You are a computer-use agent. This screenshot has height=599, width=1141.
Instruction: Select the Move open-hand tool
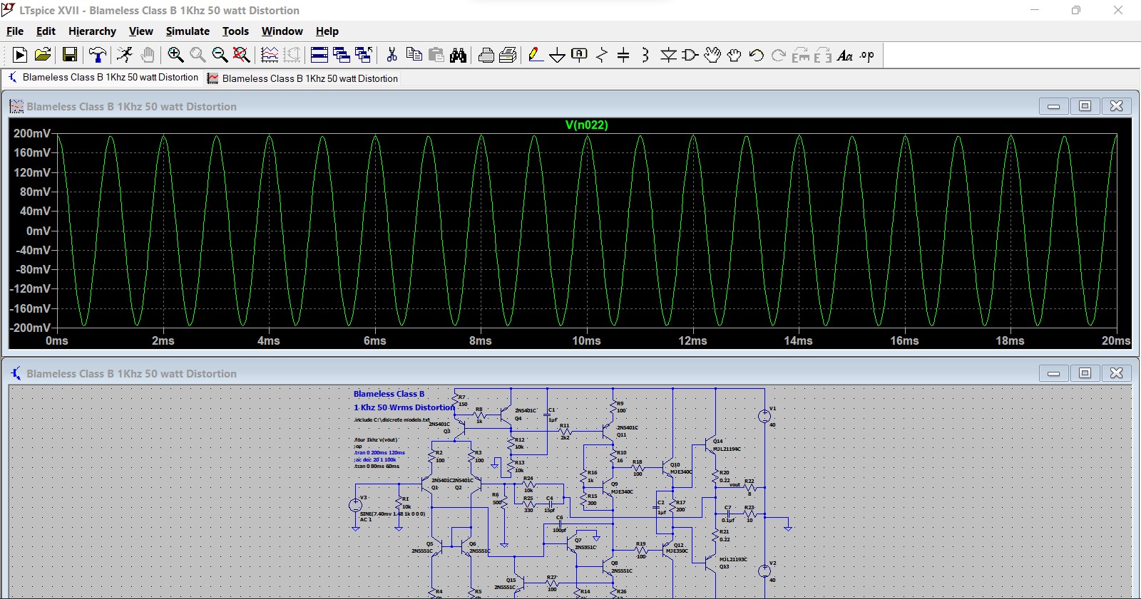tap(712, 55)
